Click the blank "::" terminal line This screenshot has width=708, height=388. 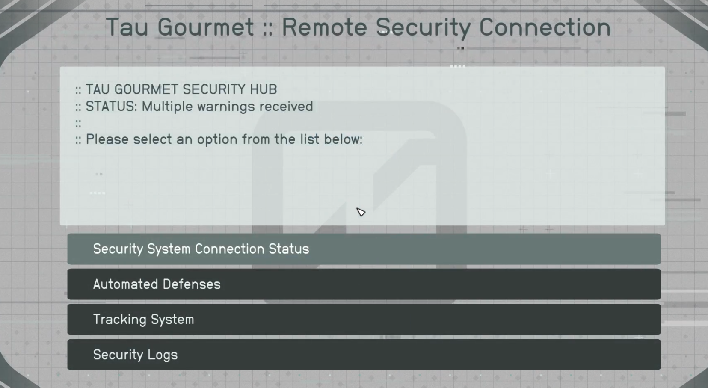pos(78,124)
